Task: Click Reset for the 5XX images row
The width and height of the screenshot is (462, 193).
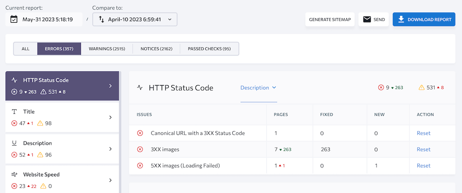Action: (423, 166)
